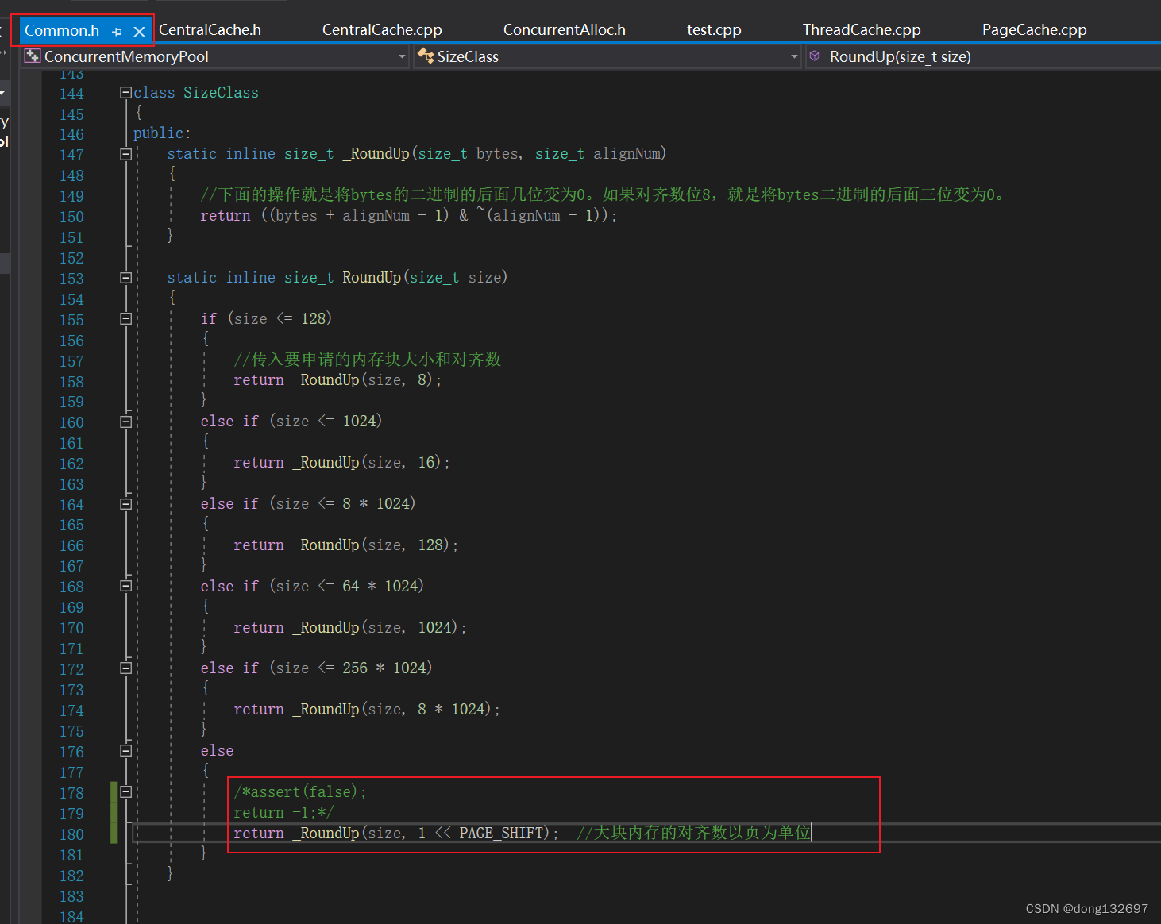Click the return _RoundUp(size, 8) statement
Viewport: 1161px width, 924px height.
point(337,380)
